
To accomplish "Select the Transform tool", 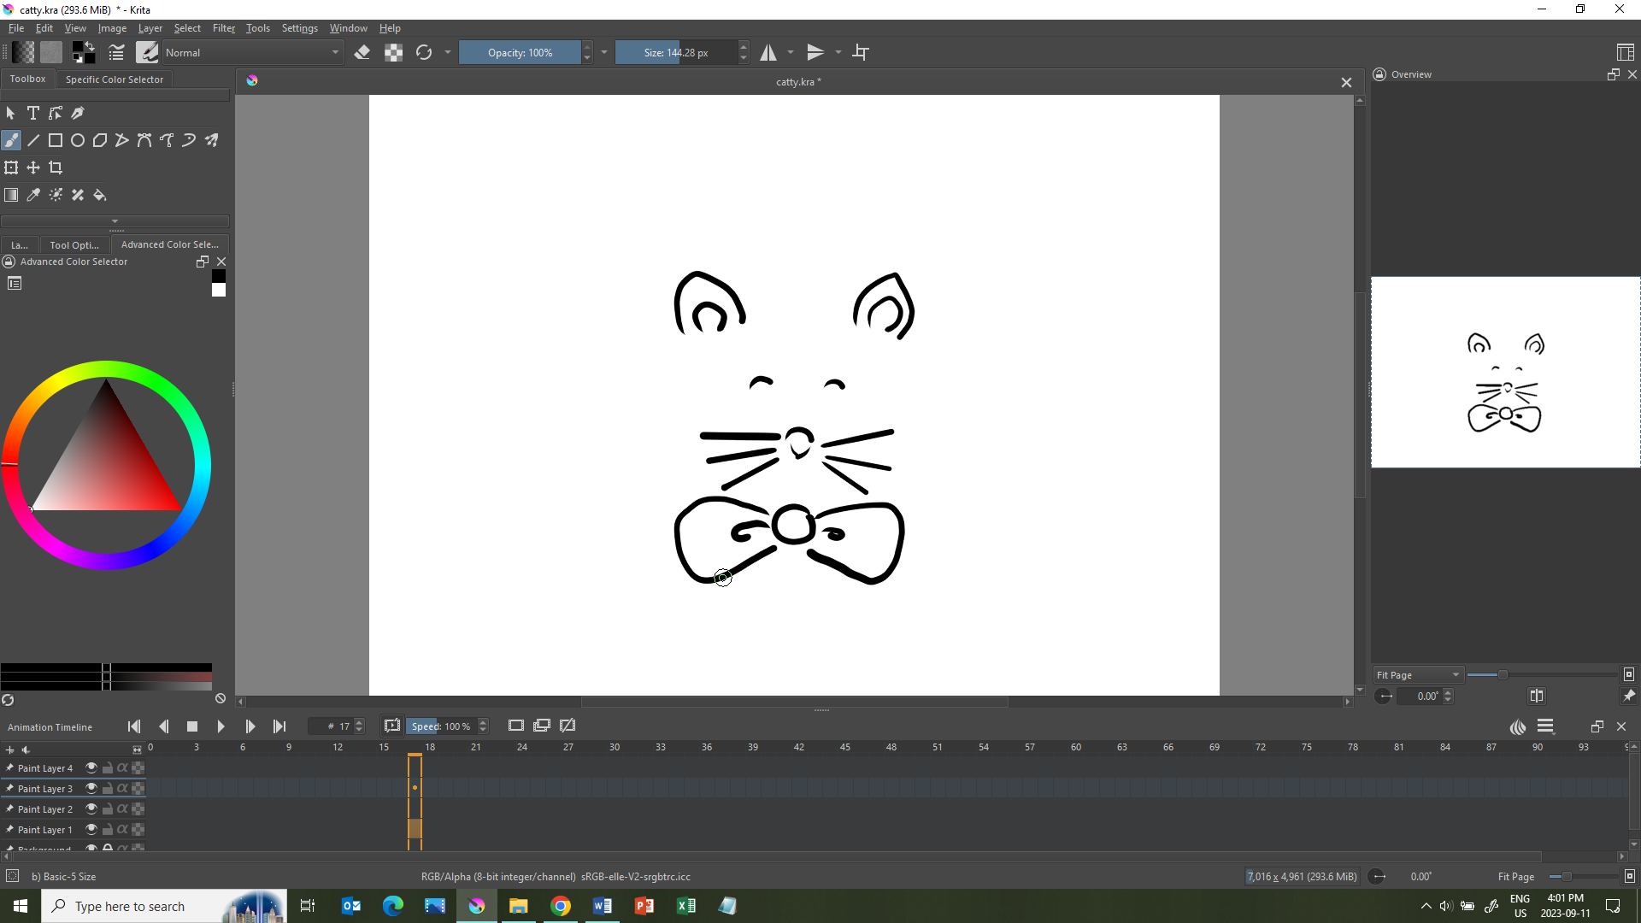I will coord(11,168).
